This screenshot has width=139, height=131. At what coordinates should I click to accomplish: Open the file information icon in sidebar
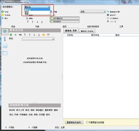[5, 39]
